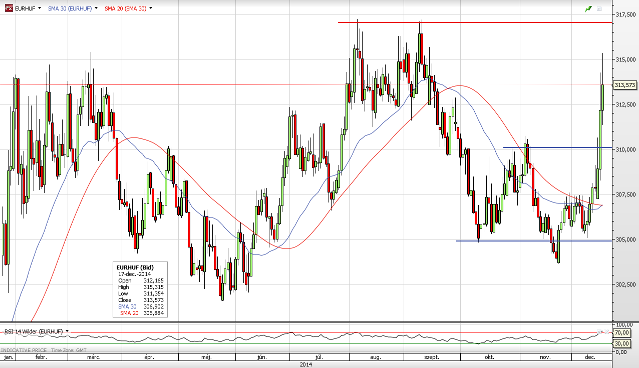Click the INDICATIVE PRICE label
Screen dimensions: 639x368
pos(24,350)
